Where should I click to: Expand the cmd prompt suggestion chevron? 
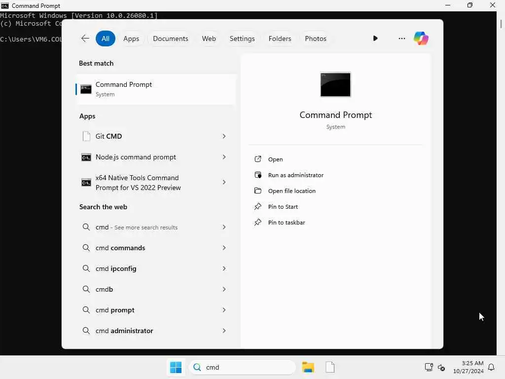[224, 310]
